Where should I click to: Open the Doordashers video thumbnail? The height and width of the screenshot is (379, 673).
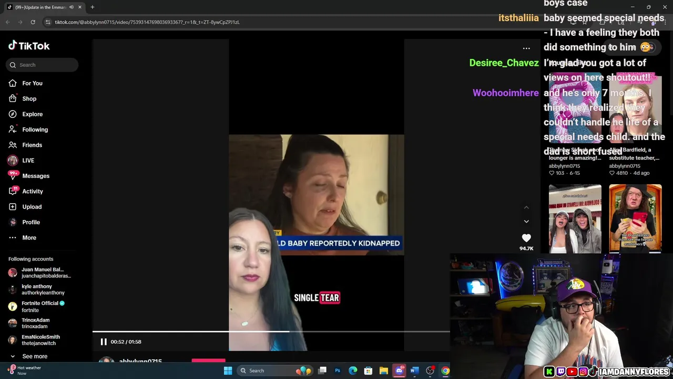(635, 218)
